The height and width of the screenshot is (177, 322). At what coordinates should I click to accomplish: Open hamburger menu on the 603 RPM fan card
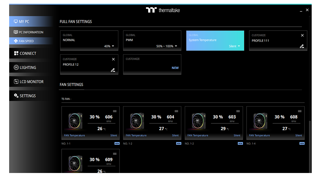pyautogui.click(x=238, y=111)
